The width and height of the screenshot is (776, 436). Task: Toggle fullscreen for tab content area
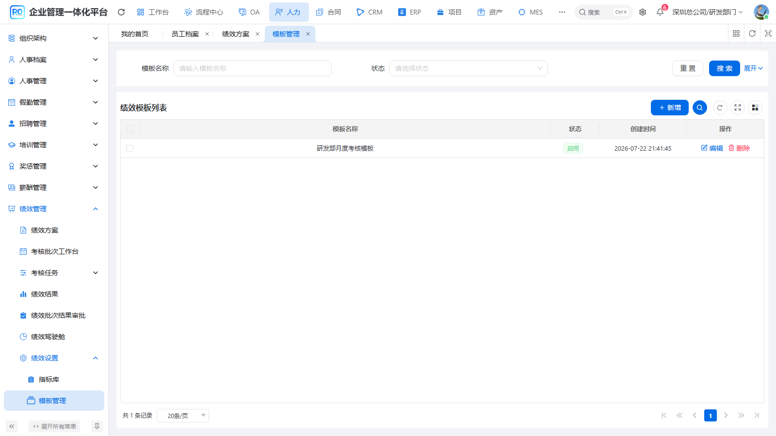pyautogui.click(x=768, y=33)
